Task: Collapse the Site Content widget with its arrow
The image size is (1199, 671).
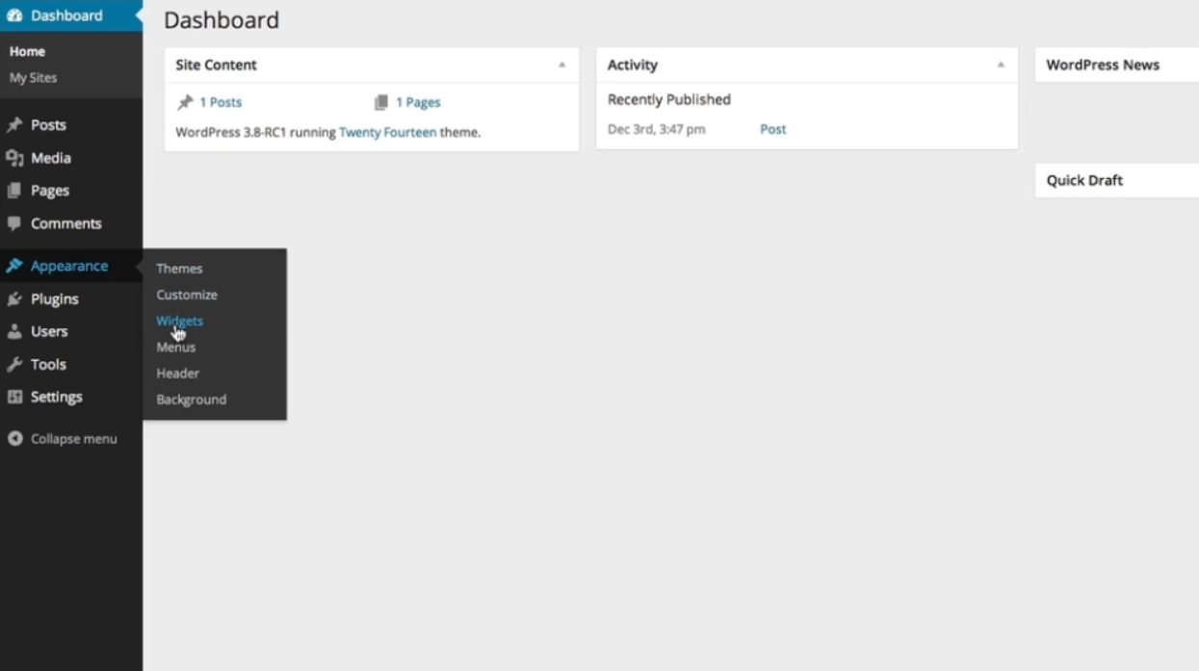Action: pyautogui.click(x=561, y=65)
